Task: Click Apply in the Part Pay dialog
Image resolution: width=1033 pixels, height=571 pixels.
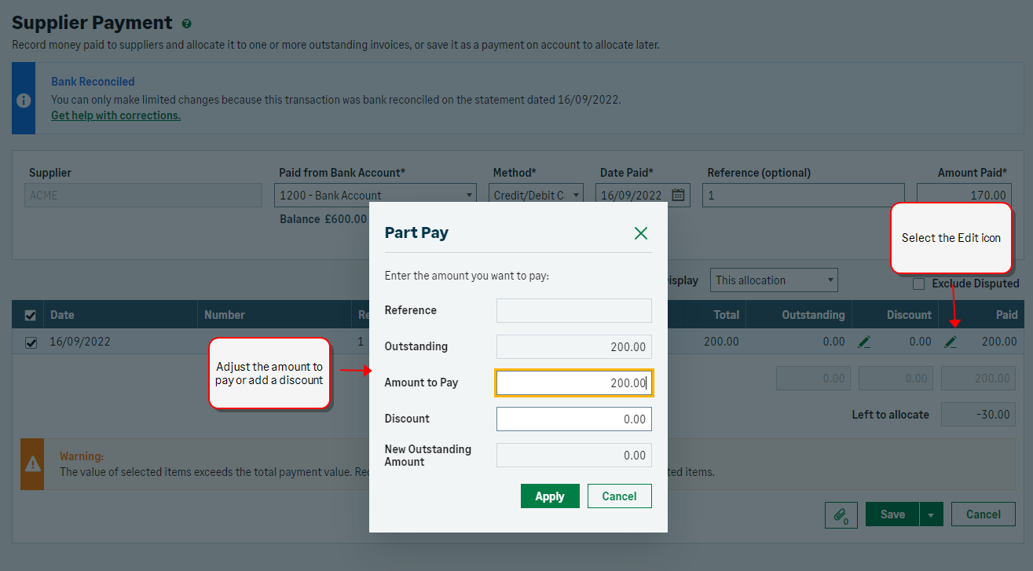Action: tap(550, 496)
